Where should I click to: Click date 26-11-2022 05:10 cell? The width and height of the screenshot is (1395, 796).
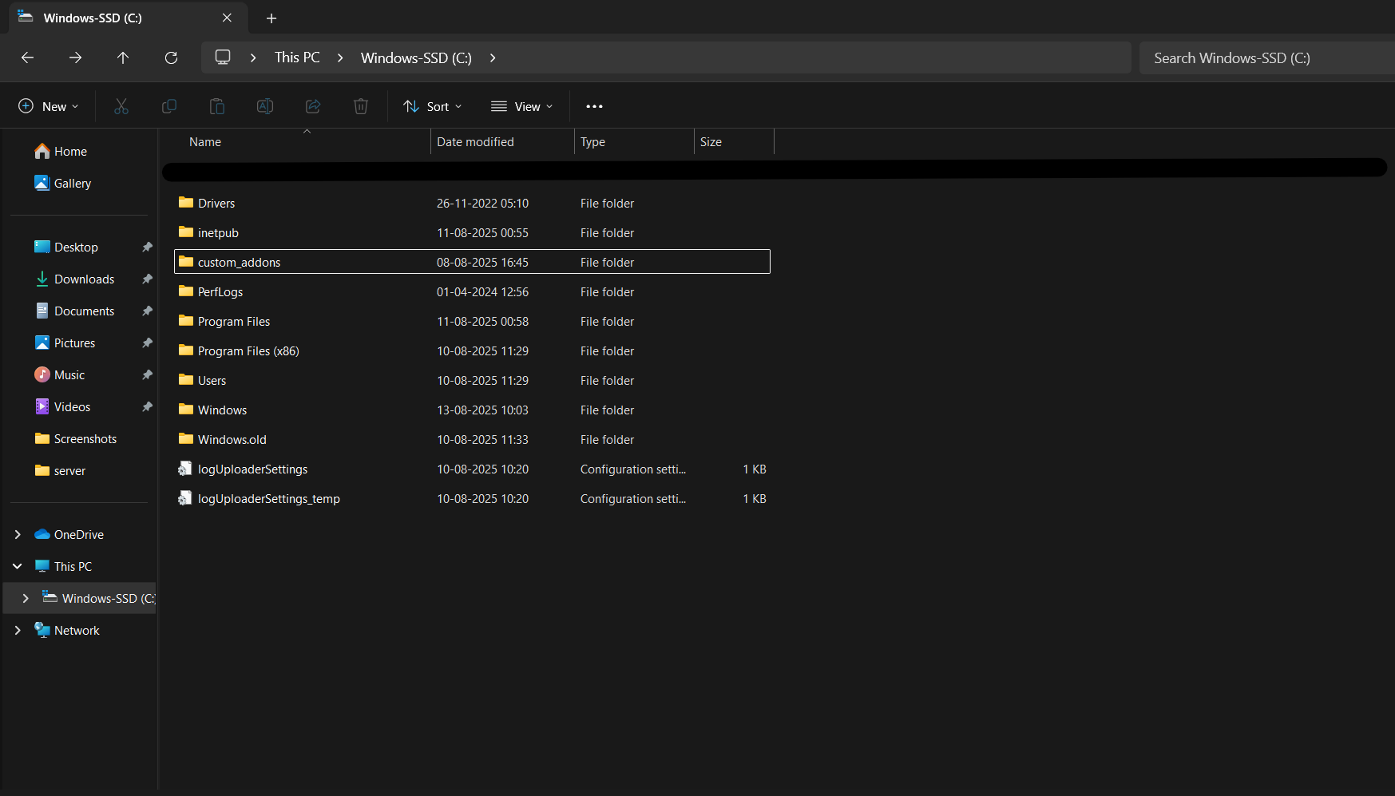[482, 204]
